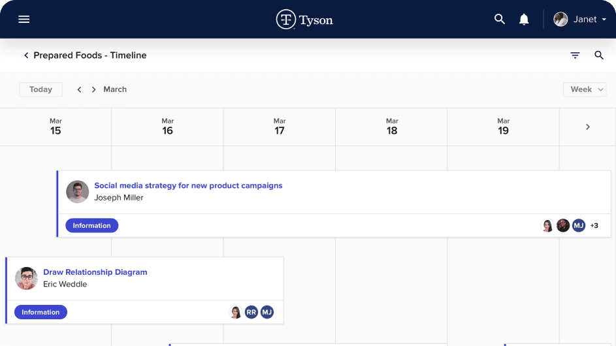Click the March month label
Screen dimensions: 616x346
(x=115, y=89)
